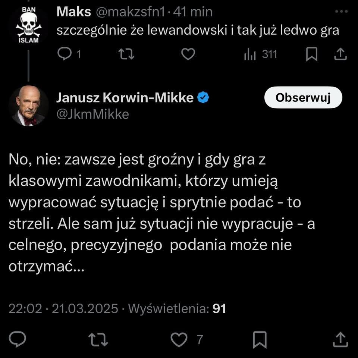This screenshot has width=358, height=358.
Task: Like Maks's tweet about Lewandowski
Action: click(188, 54)
